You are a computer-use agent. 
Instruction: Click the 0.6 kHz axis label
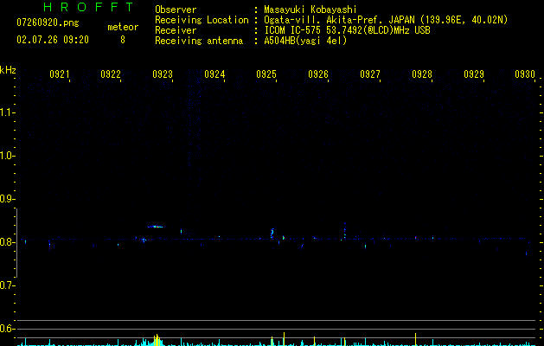(7, 329)
